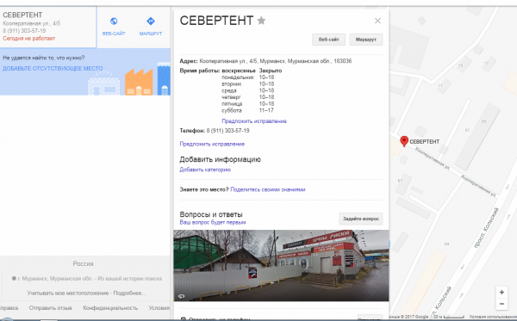Suggest a correction for working hours
This screenshot has height=321, width=517.
tap(254, 121)
